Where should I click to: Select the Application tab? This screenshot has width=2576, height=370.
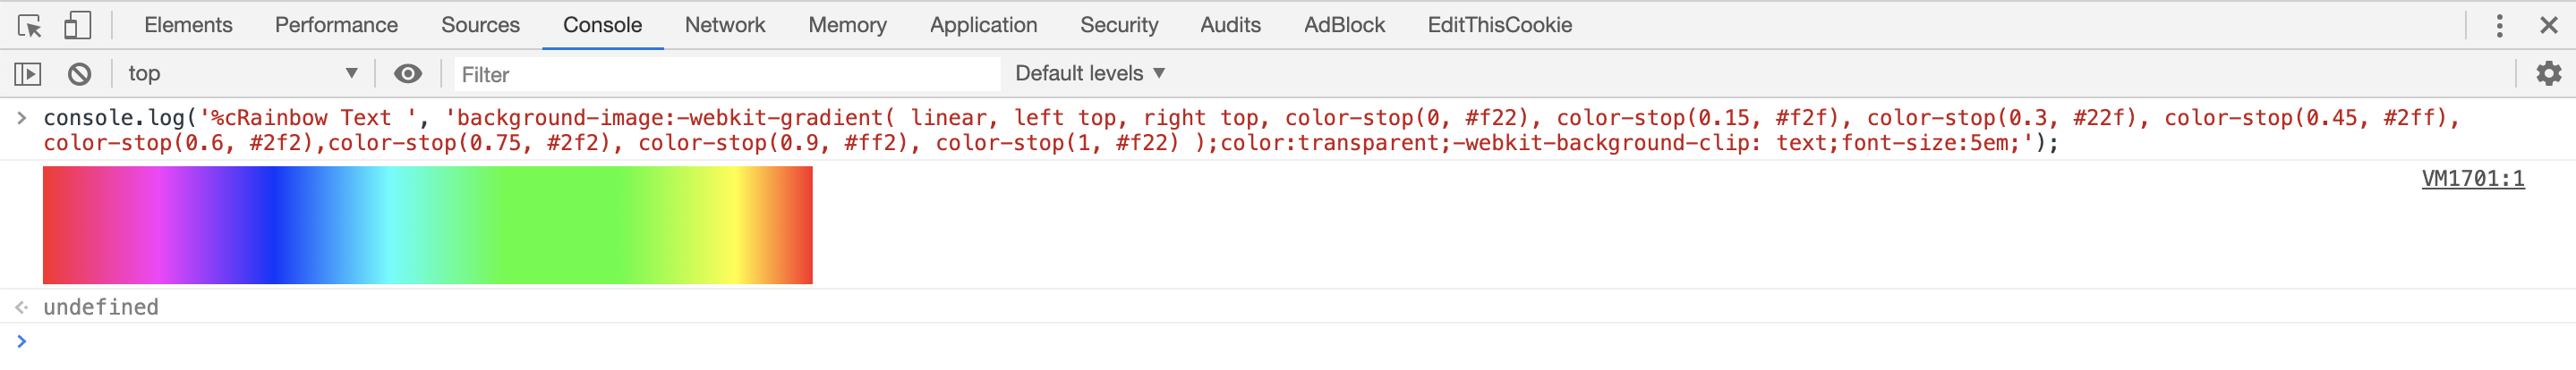983,25
